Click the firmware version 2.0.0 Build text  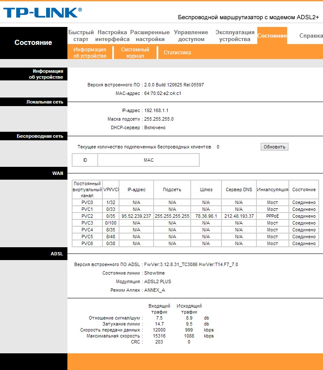pyautogui.click(x=174, y=85)
